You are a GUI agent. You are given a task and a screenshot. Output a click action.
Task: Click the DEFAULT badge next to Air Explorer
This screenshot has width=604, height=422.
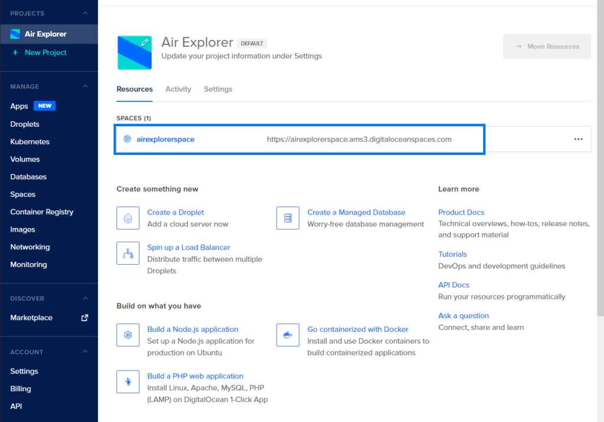coord(252,43)
